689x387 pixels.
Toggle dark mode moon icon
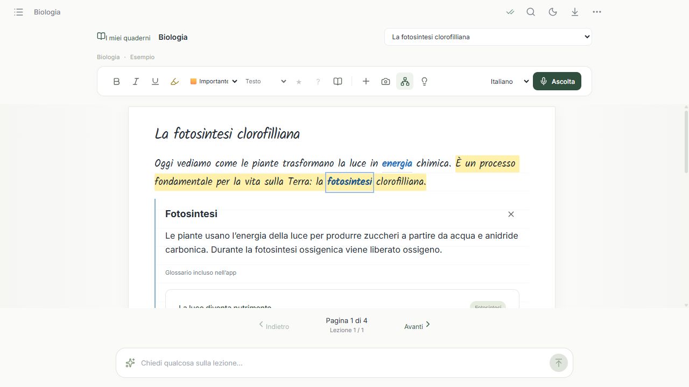click(x=553, y=12)
